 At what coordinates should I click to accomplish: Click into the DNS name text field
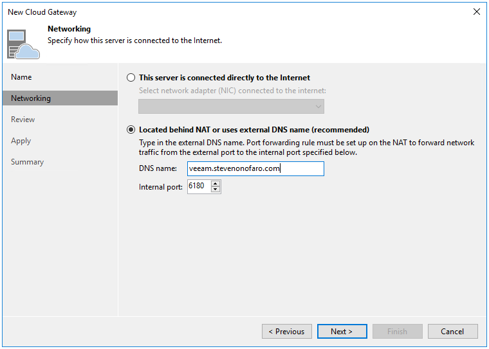click(x=255, y=168)
